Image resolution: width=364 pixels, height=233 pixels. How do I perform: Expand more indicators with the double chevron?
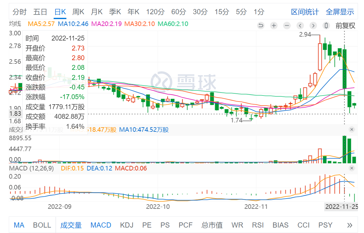pos(350,225)
